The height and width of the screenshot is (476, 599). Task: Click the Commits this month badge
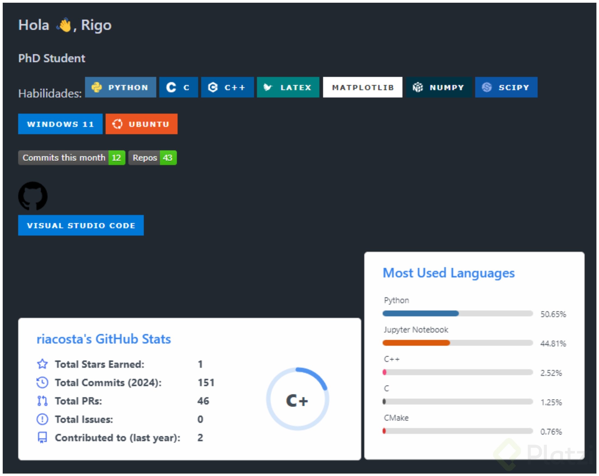pos(71,158)
